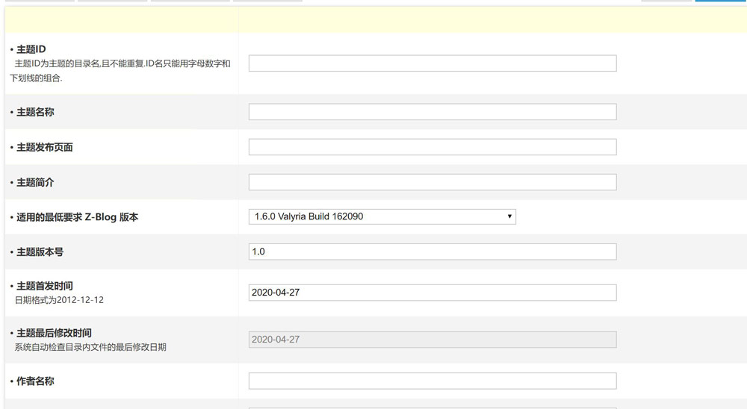The image size is (747, 409).
Task: Click the 主题简介 label
Action: tap(35, 182)
